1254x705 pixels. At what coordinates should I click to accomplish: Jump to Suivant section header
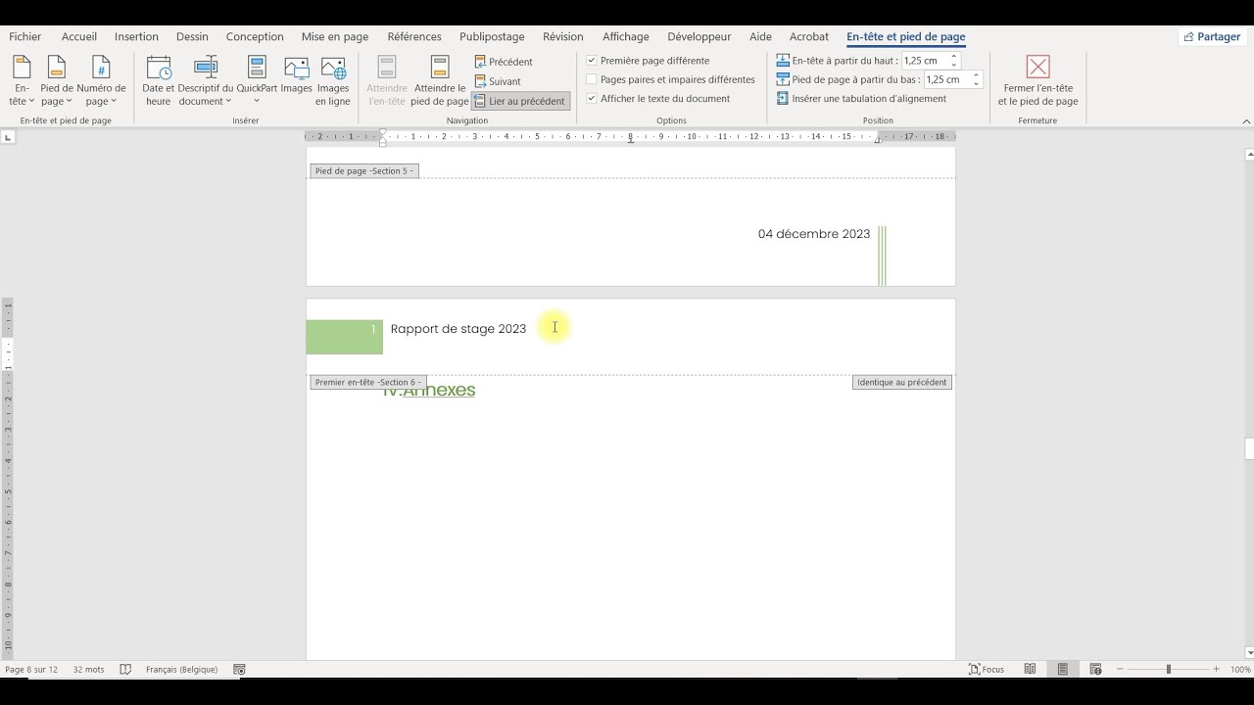pos(498,81)
